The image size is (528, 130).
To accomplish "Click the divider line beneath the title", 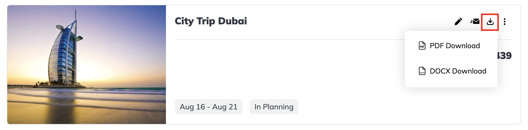I will pyautogui.click(x=290, y=40).
